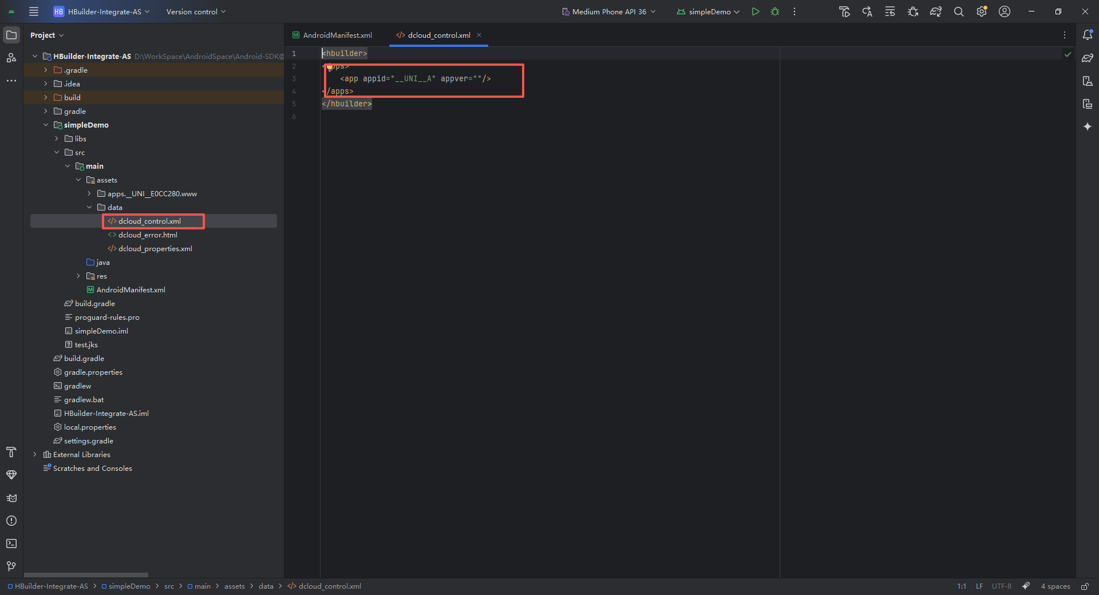The height and width of the screenshot is (595, 1099).
Task: Open the Gradle tool window
Action: point(1088,58)
